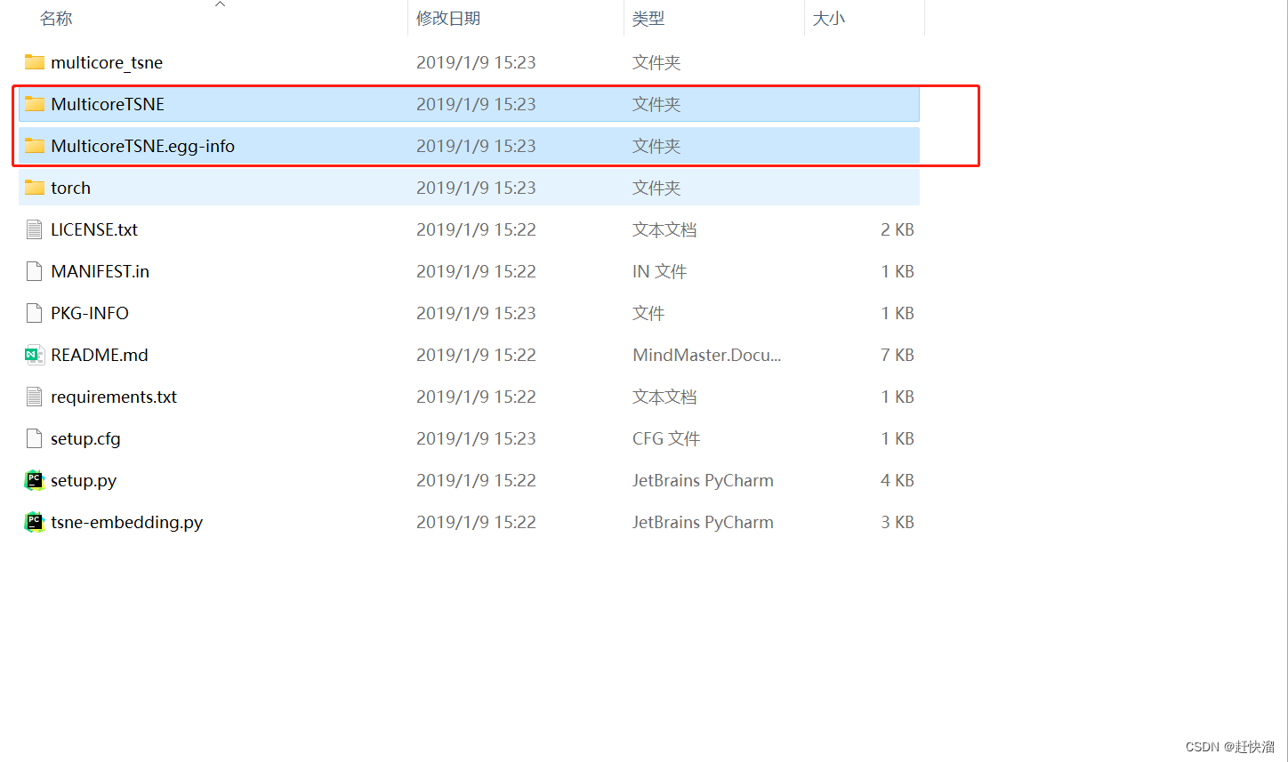Screen dimensions: 1288x762
Task: Click the MulticoreTSNE folder icon
Action: coord(35,104)
